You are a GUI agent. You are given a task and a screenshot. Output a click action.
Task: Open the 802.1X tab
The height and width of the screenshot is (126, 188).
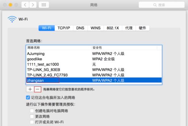(113, 28)
